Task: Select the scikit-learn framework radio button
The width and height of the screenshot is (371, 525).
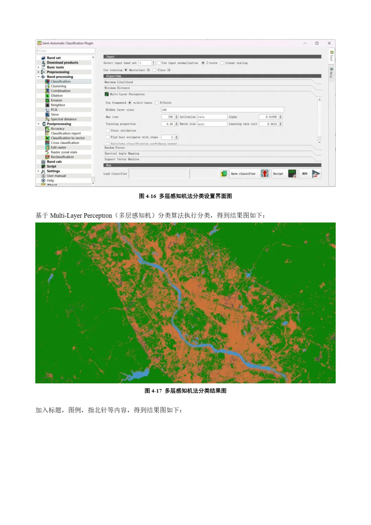Action: coord(130,103)
